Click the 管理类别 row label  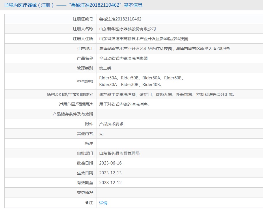pos(85,68)
